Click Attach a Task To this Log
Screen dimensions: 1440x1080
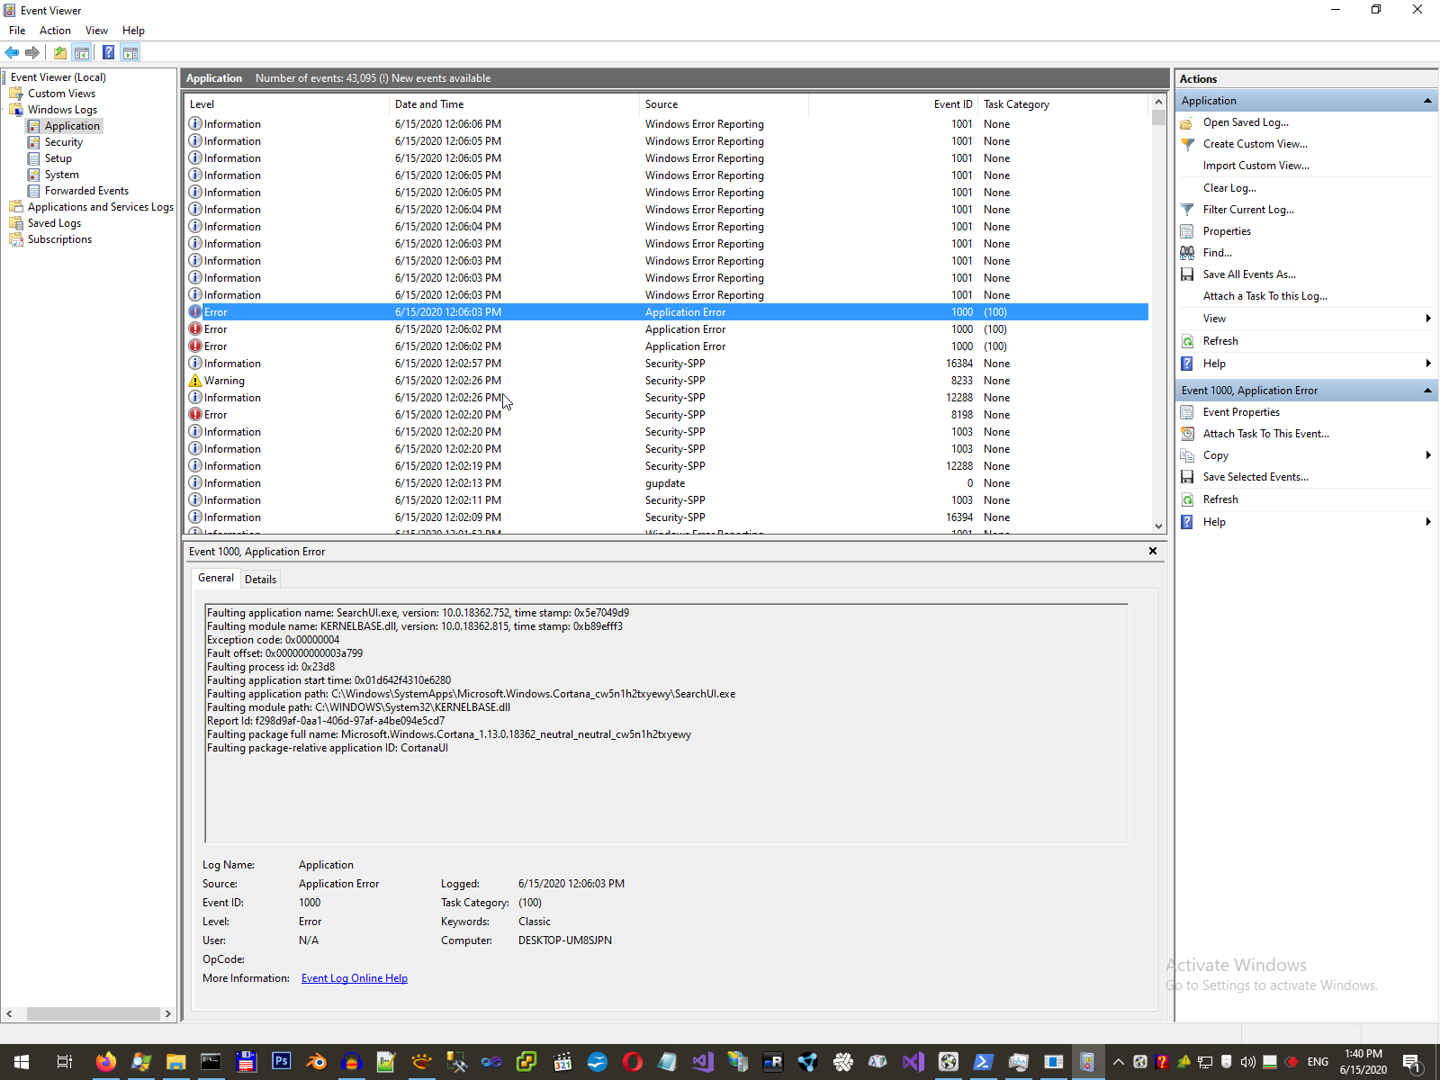[1264, 296]
